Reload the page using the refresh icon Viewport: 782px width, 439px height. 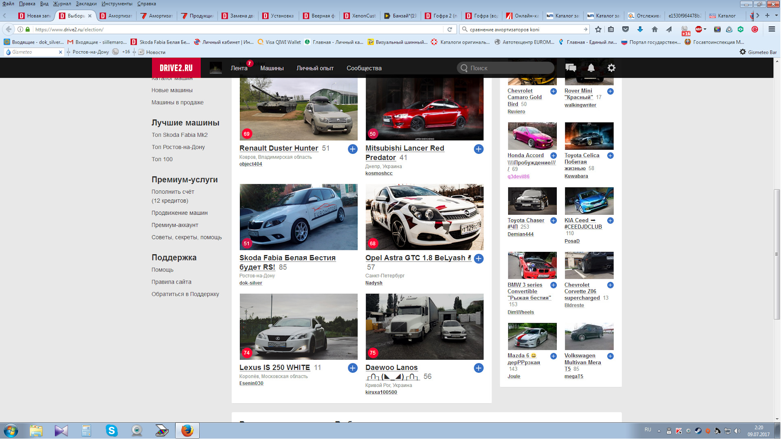click(x=450, y=29)
